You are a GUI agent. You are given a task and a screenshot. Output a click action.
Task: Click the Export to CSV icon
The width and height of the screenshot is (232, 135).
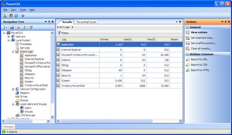188,65
